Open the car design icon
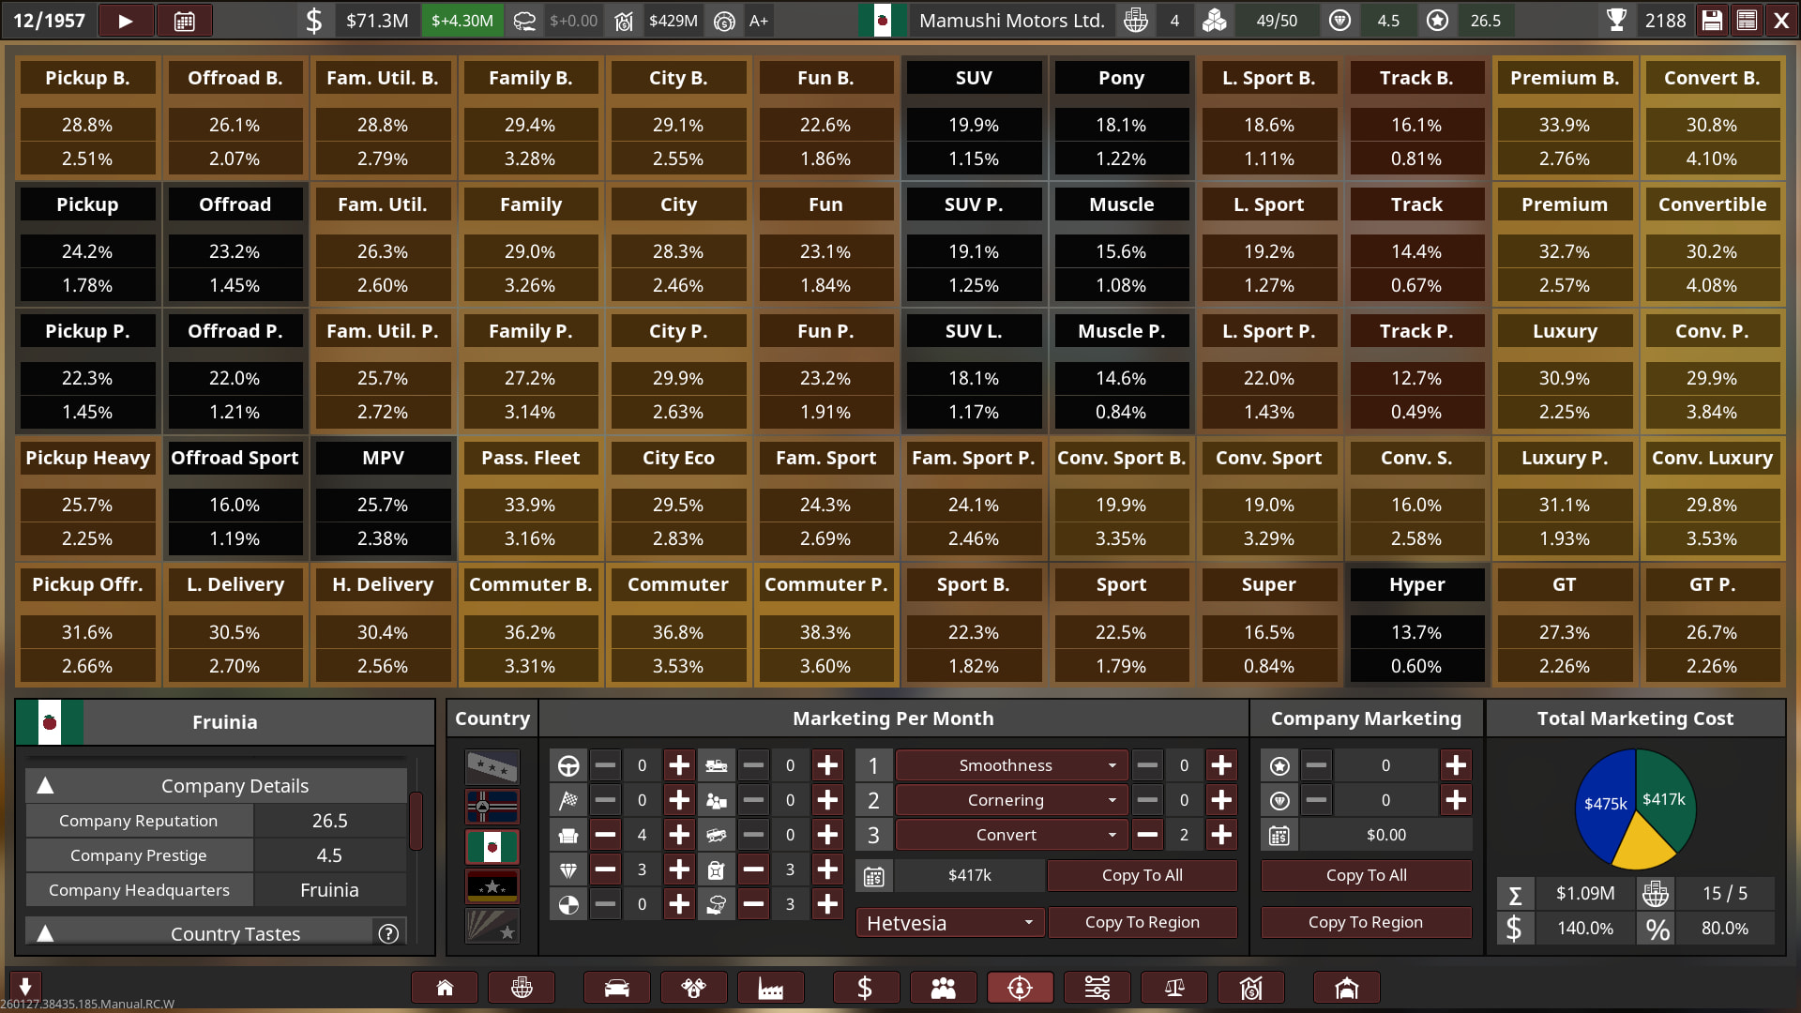Image resolution: width=1801 pixels, height=1013 pixels. [x=616, y=988]
